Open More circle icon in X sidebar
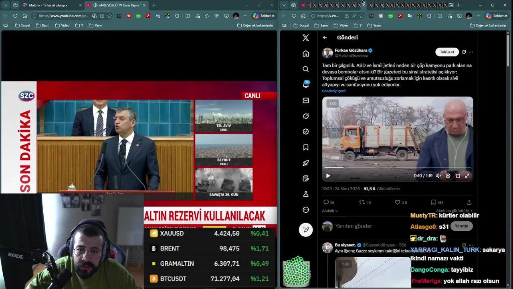The image size is (513, 289). pos(306,210)
